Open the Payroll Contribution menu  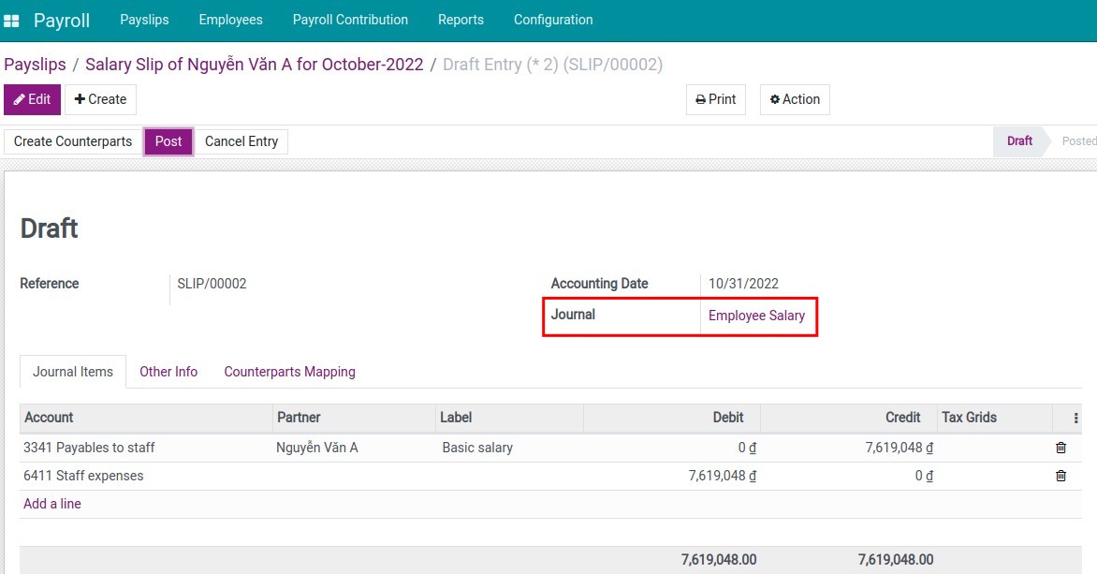point(350,19)
